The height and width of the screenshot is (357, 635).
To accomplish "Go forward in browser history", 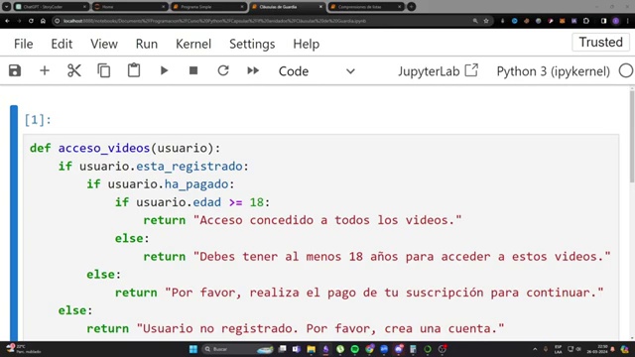I will click(19, 21).
